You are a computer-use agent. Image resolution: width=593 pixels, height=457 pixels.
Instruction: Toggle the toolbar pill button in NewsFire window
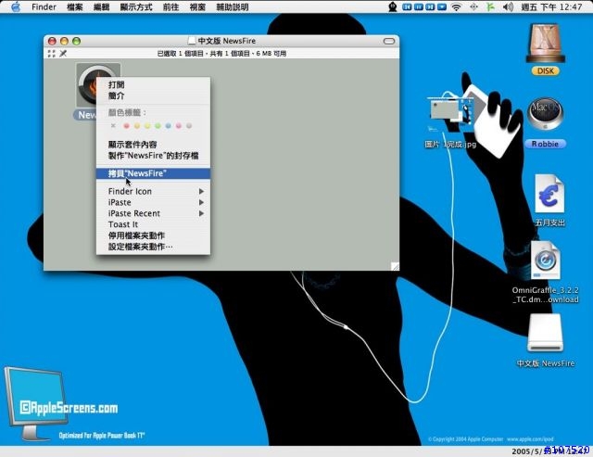(389, 41)
